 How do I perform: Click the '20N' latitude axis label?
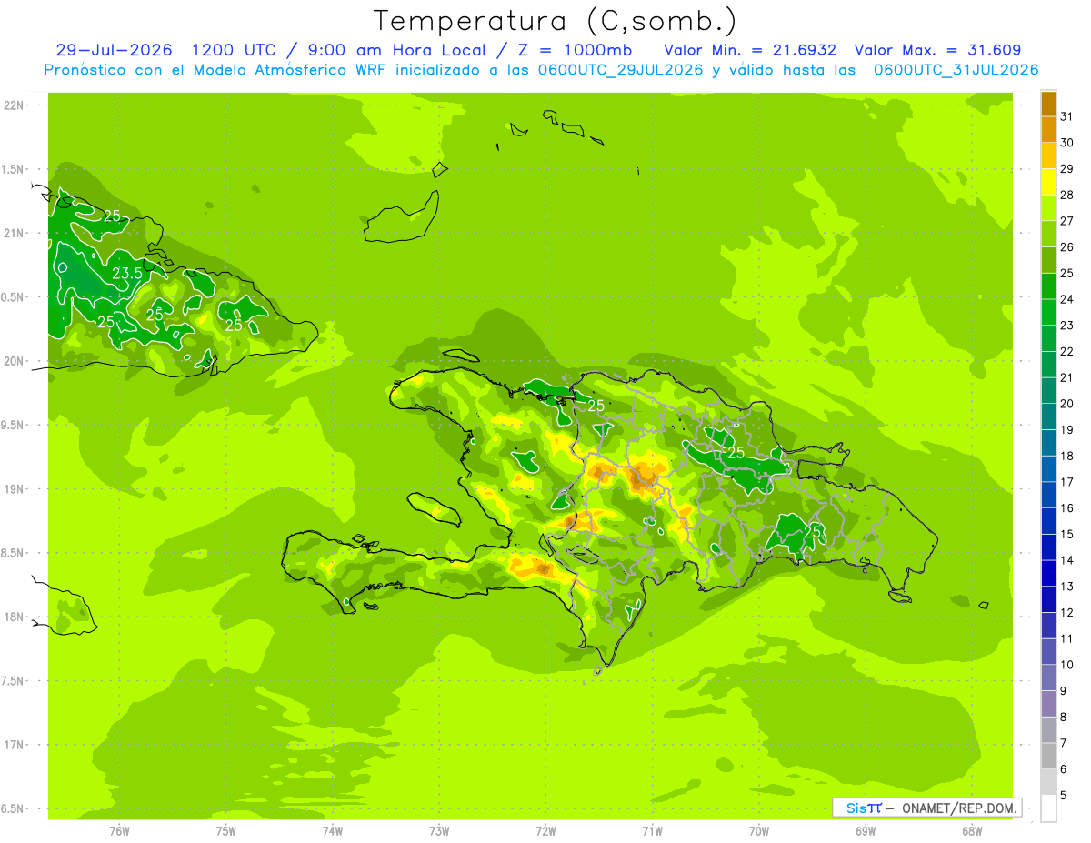click(15, 361)
